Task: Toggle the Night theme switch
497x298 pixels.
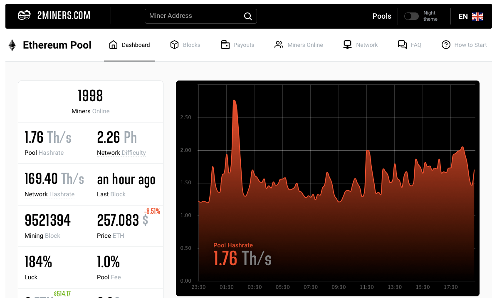Action: [x=411, y=16]
